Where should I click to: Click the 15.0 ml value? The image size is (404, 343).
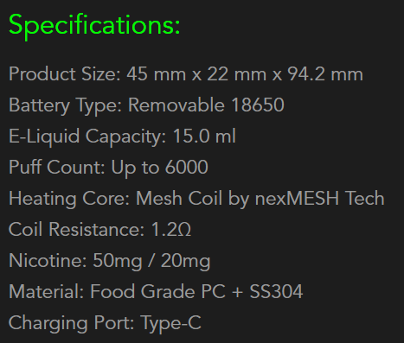(x=204, y=136)
